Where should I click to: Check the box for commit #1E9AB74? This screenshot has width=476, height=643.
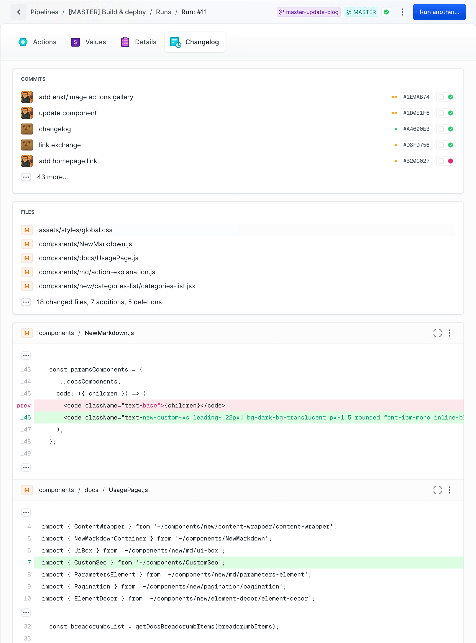(441, 97)
